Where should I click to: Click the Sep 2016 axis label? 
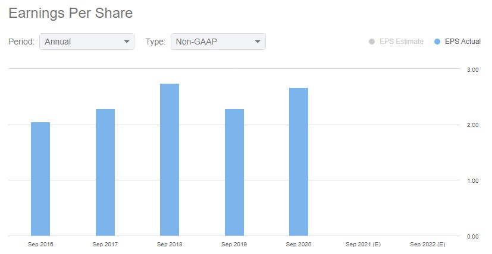point(40,245)
